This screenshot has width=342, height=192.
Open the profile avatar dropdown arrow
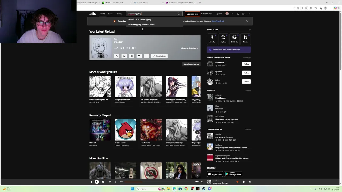(232, 14)
